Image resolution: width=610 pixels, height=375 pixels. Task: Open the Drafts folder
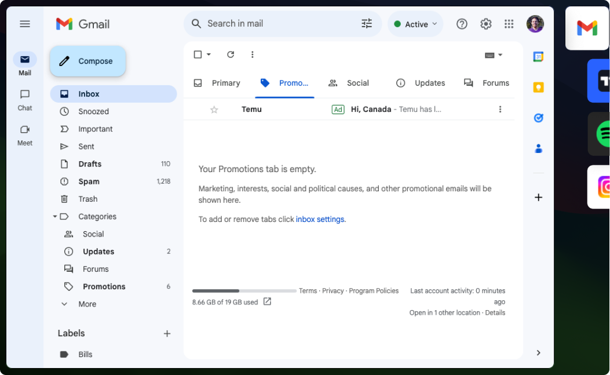[x=114, y=164]
